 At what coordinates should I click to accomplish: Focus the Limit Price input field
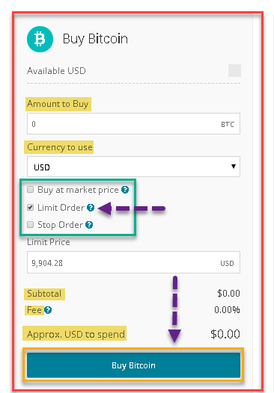coord(133,262)
